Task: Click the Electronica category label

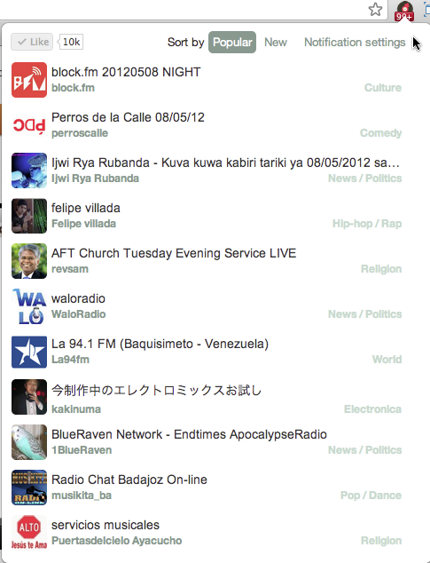Action: 372,409
